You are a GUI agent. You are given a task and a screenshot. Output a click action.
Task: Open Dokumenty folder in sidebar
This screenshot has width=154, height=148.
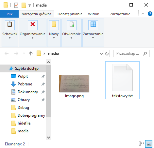pos(28,92)
